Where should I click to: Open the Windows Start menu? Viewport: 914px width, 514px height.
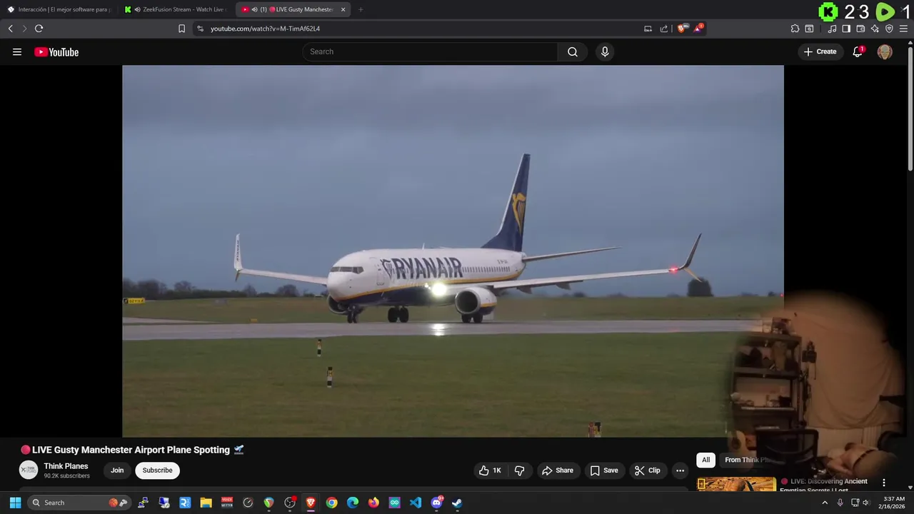[x=15, y=503]
